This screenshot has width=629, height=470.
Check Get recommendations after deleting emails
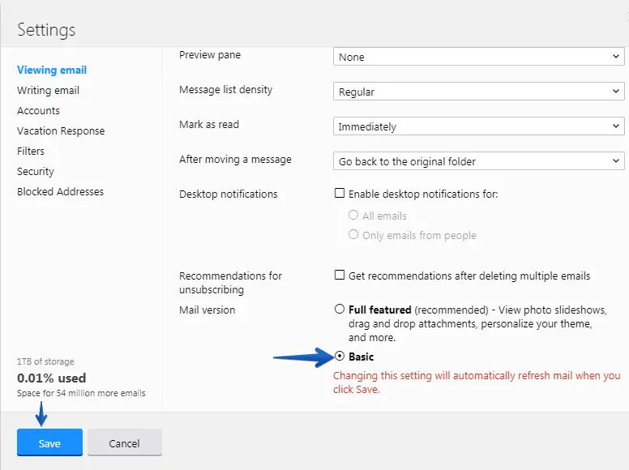pyautogui.click(x=340, y=276)
